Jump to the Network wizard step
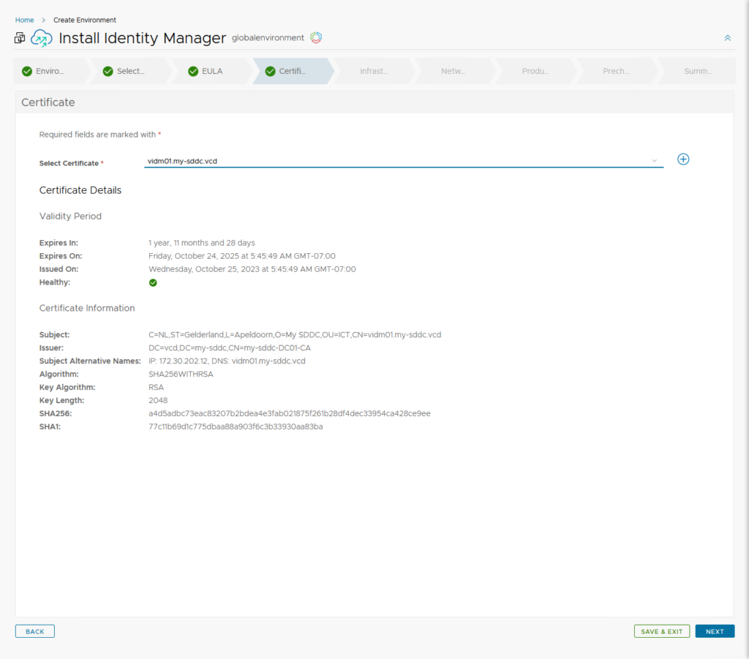Screen dimensions: 749x659 [453, 71]
